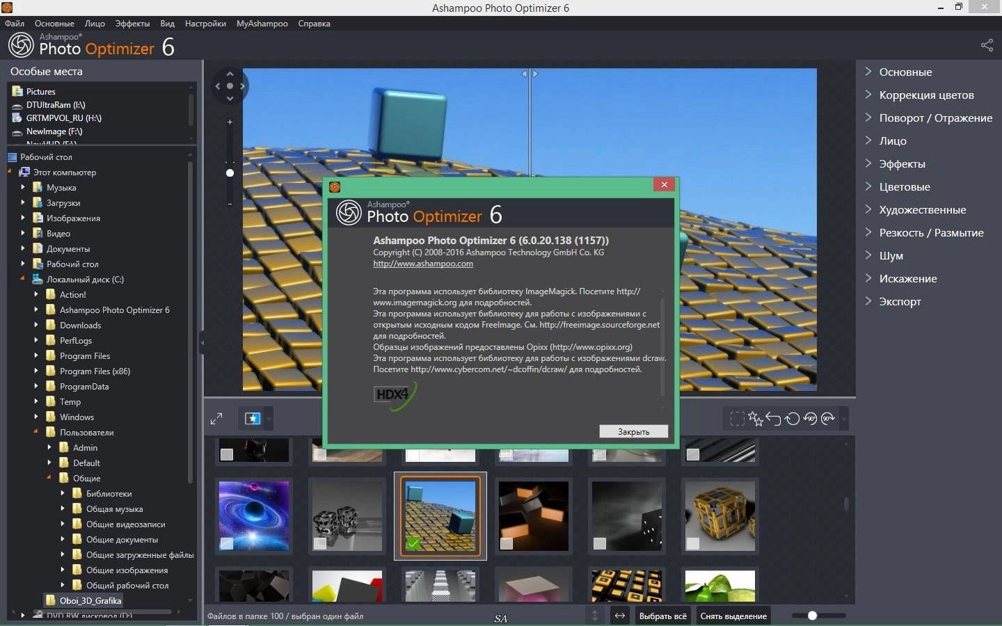Click the zoom-in plus above zoom slider
The height and width of the screenshot is (626, 1002).
pyautogui.click(x=230, y=122)
